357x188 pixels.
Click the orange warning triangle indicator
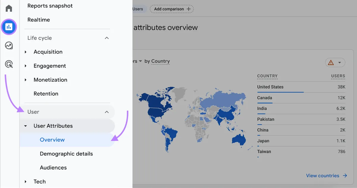pyautogui.click(x=331, y=62)
